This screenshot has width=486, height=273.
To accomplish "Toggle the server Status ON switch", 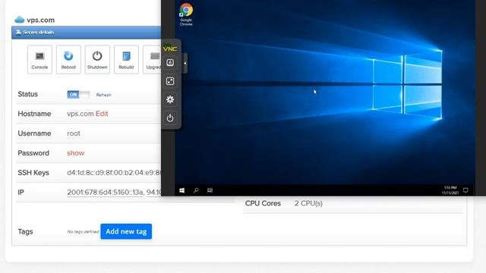I will click(78, 94).
